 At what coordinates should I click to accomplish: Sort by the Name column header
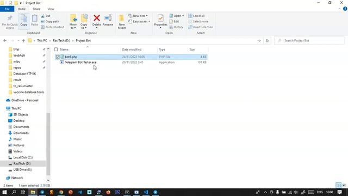coord(88,50)
